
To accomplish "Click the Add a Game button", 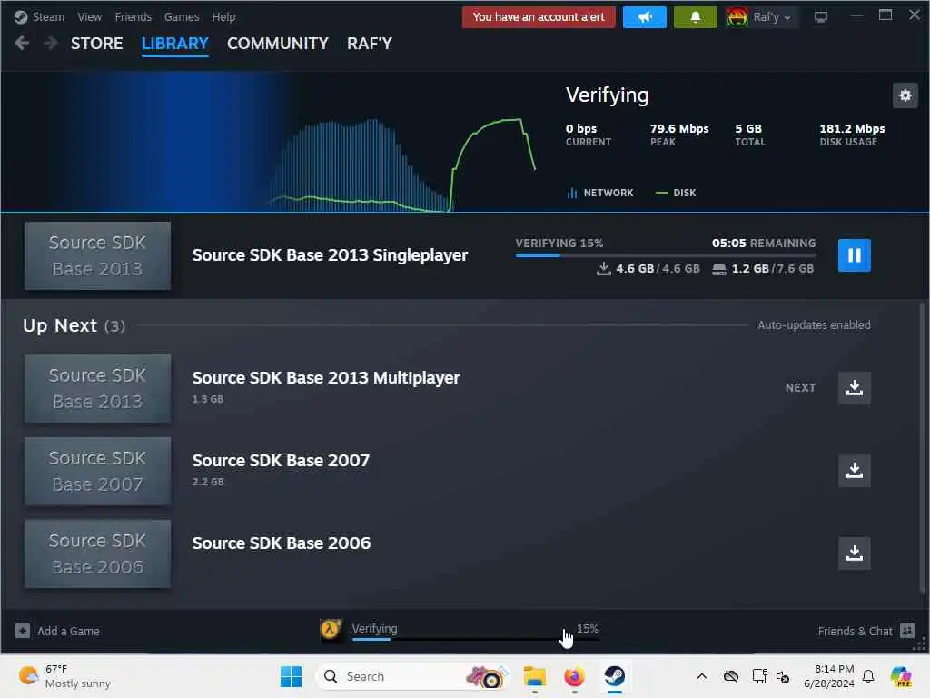I will click(58, 631).
